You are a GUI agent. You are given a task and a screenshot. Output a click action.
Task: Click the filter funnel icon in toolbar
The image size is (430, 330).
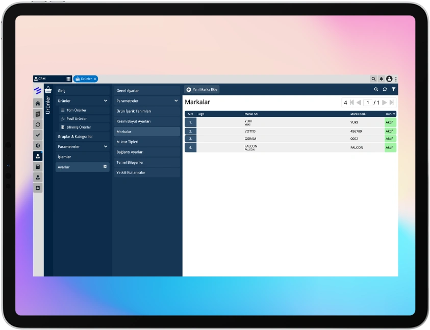coord(393,89)
